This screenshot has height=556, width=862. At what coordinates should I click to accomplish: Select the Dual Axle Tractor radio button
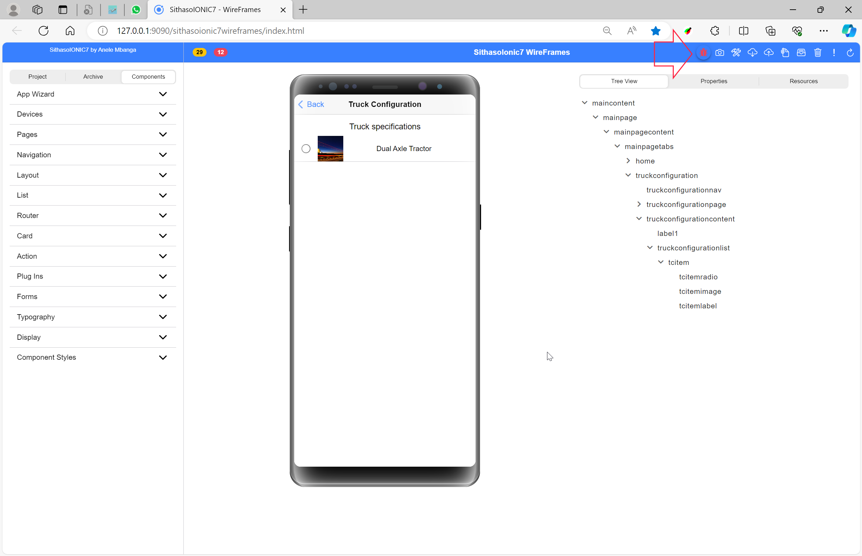[x=306, y=149]
